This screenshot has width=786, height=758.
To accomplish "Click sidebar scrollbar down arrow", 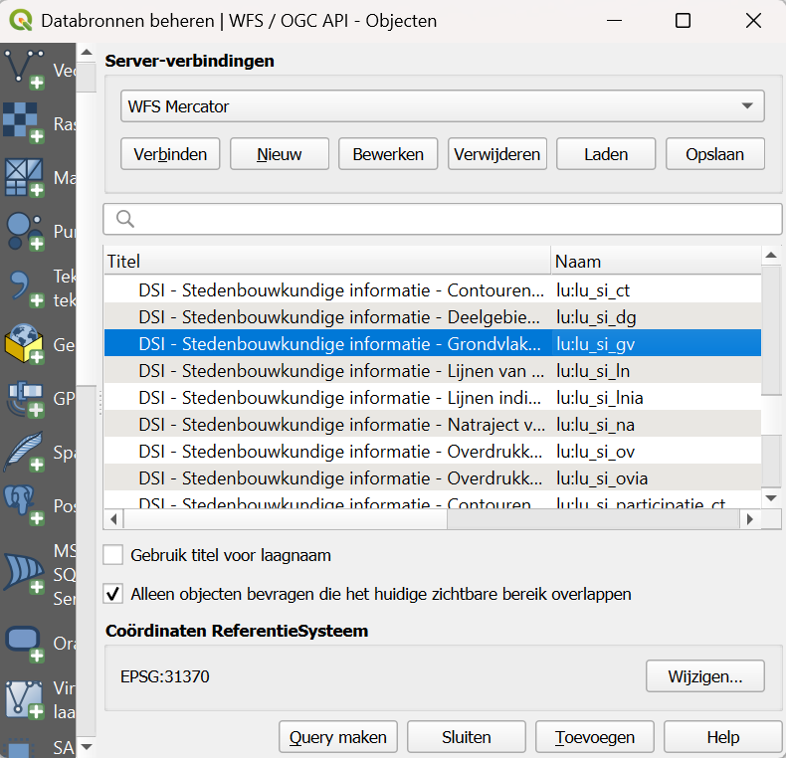I will pyautogui.click(x=87, y=747).
